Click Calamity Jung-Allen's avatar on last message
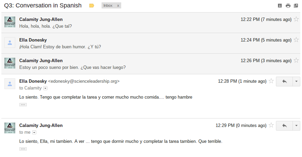 pyautogui.click(x=10, y=128)
